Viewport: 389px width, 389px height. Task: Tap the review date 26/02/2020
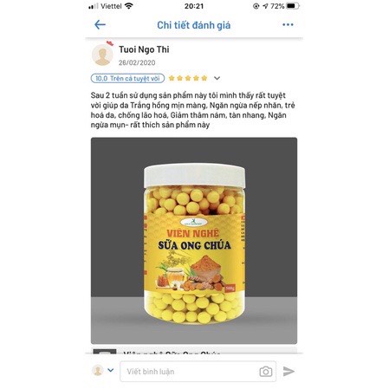click(x=137, y=62)
